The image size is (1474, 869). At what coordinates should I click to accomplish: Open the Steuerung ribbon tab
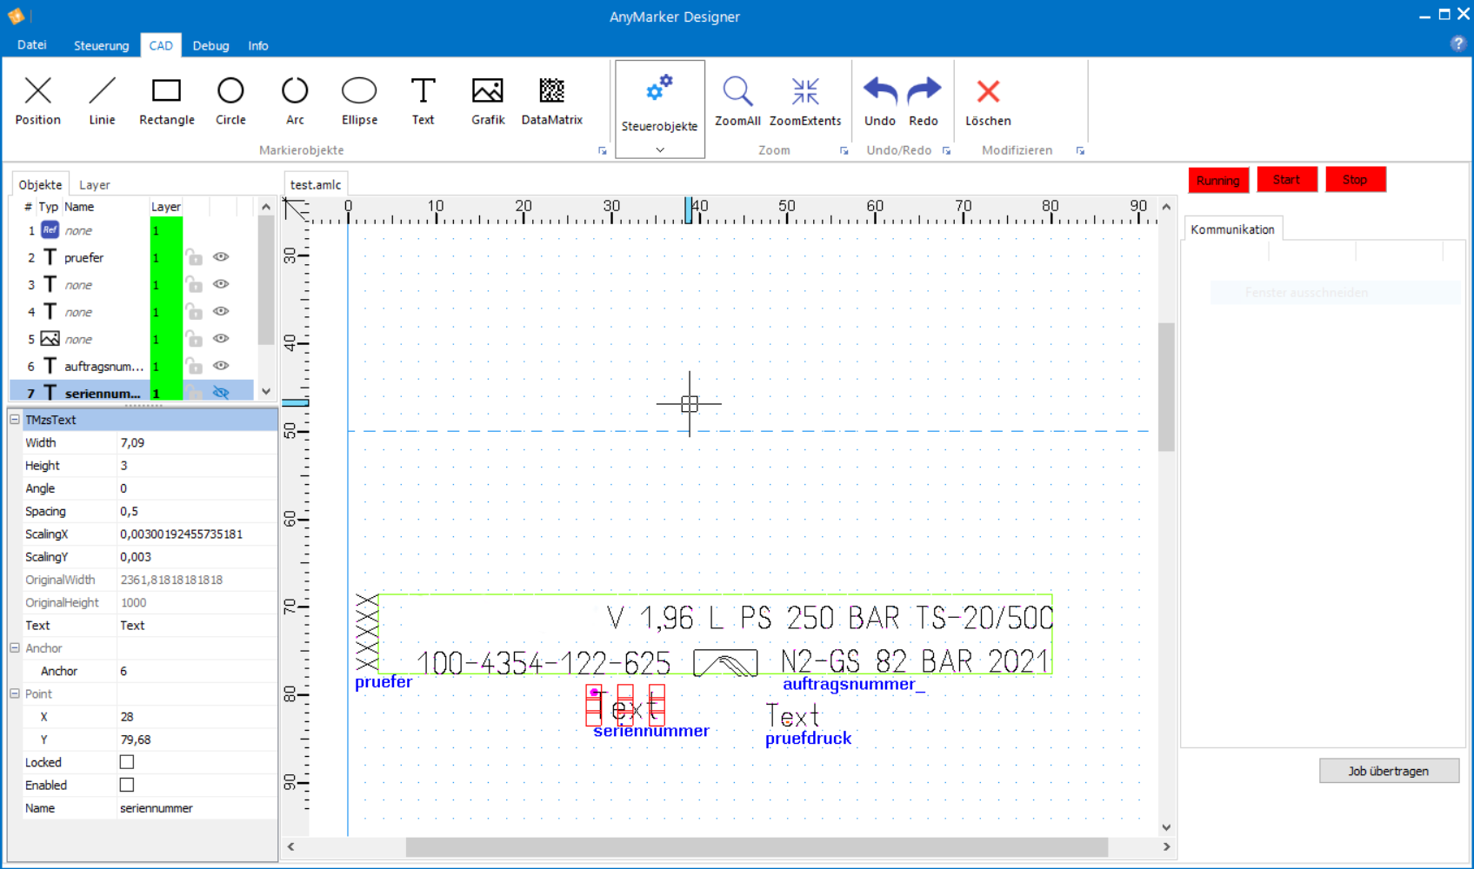pos(101,46)
